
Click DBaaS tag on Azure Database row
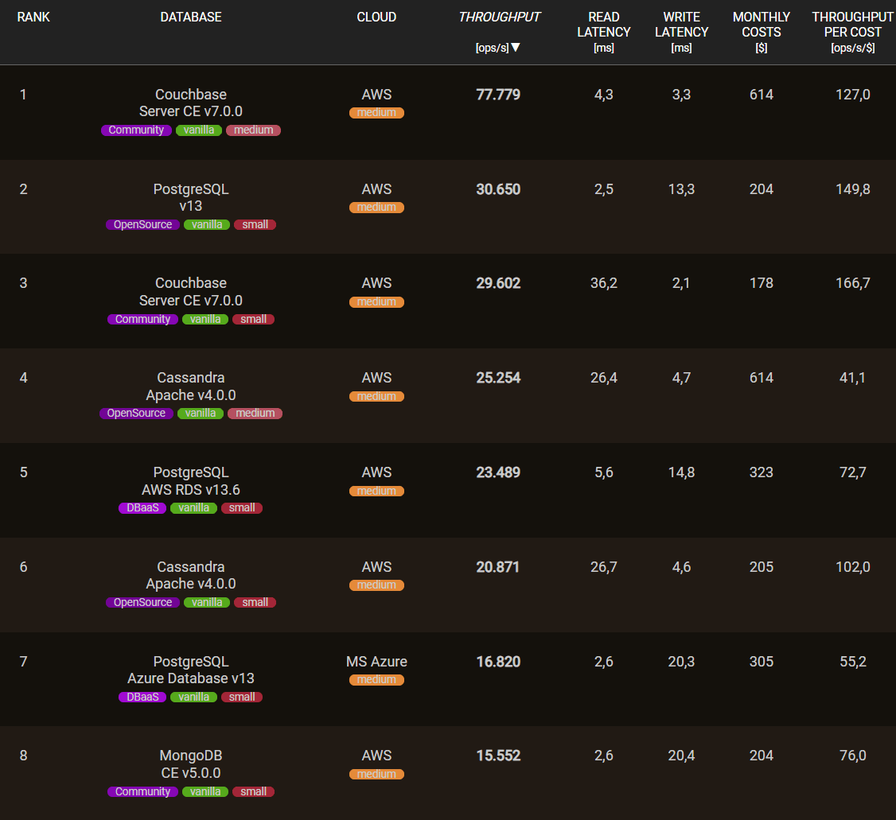coord(142,698)
